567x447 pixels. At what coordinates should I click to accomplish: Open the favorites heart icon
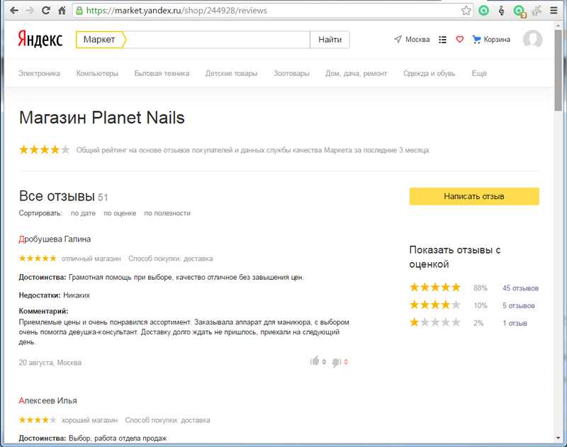pos(459,40)
